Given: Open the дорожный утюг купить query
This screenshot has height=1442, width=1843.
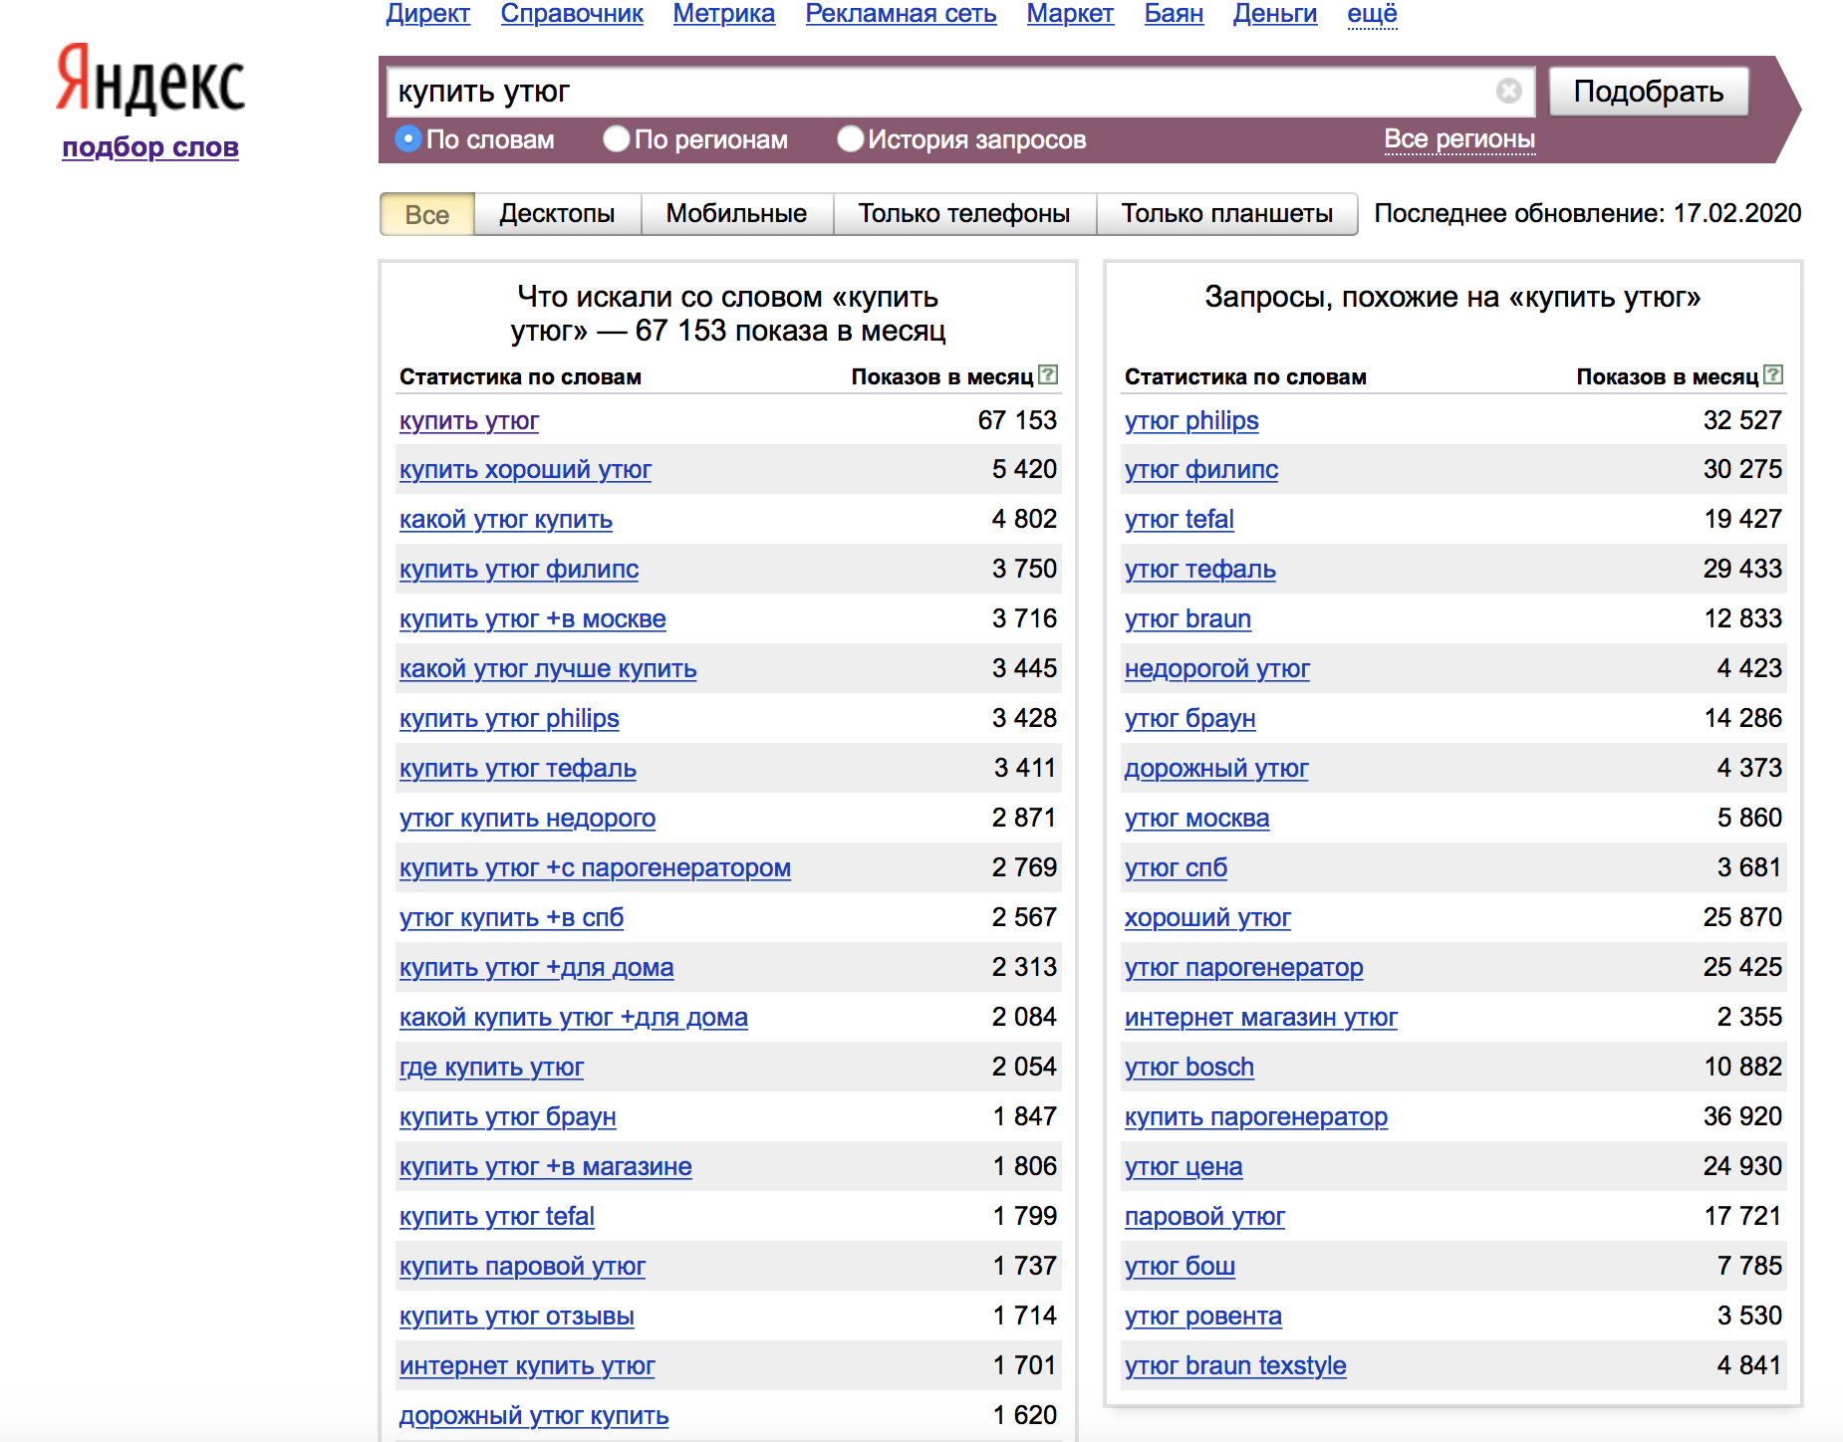Looking at the screenshot, I should click(x=533, y=1416).
